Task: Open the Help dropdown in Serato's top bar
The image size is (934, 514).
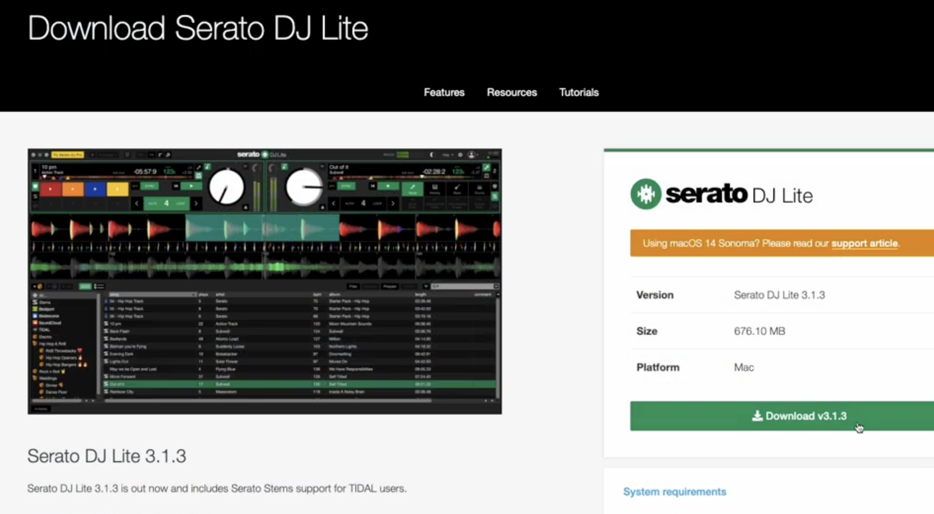Action: (x=447, y=155)
